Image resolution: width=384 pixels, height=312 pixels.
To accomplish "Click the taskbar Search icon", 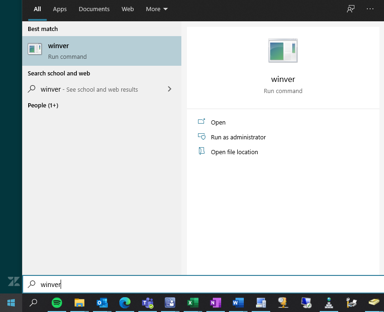I will click(x=33, y=303).
